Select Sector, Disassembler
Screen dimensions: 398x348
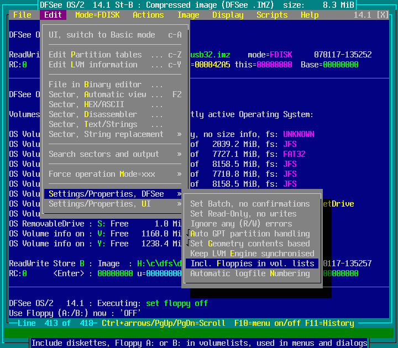pos(115,114)
